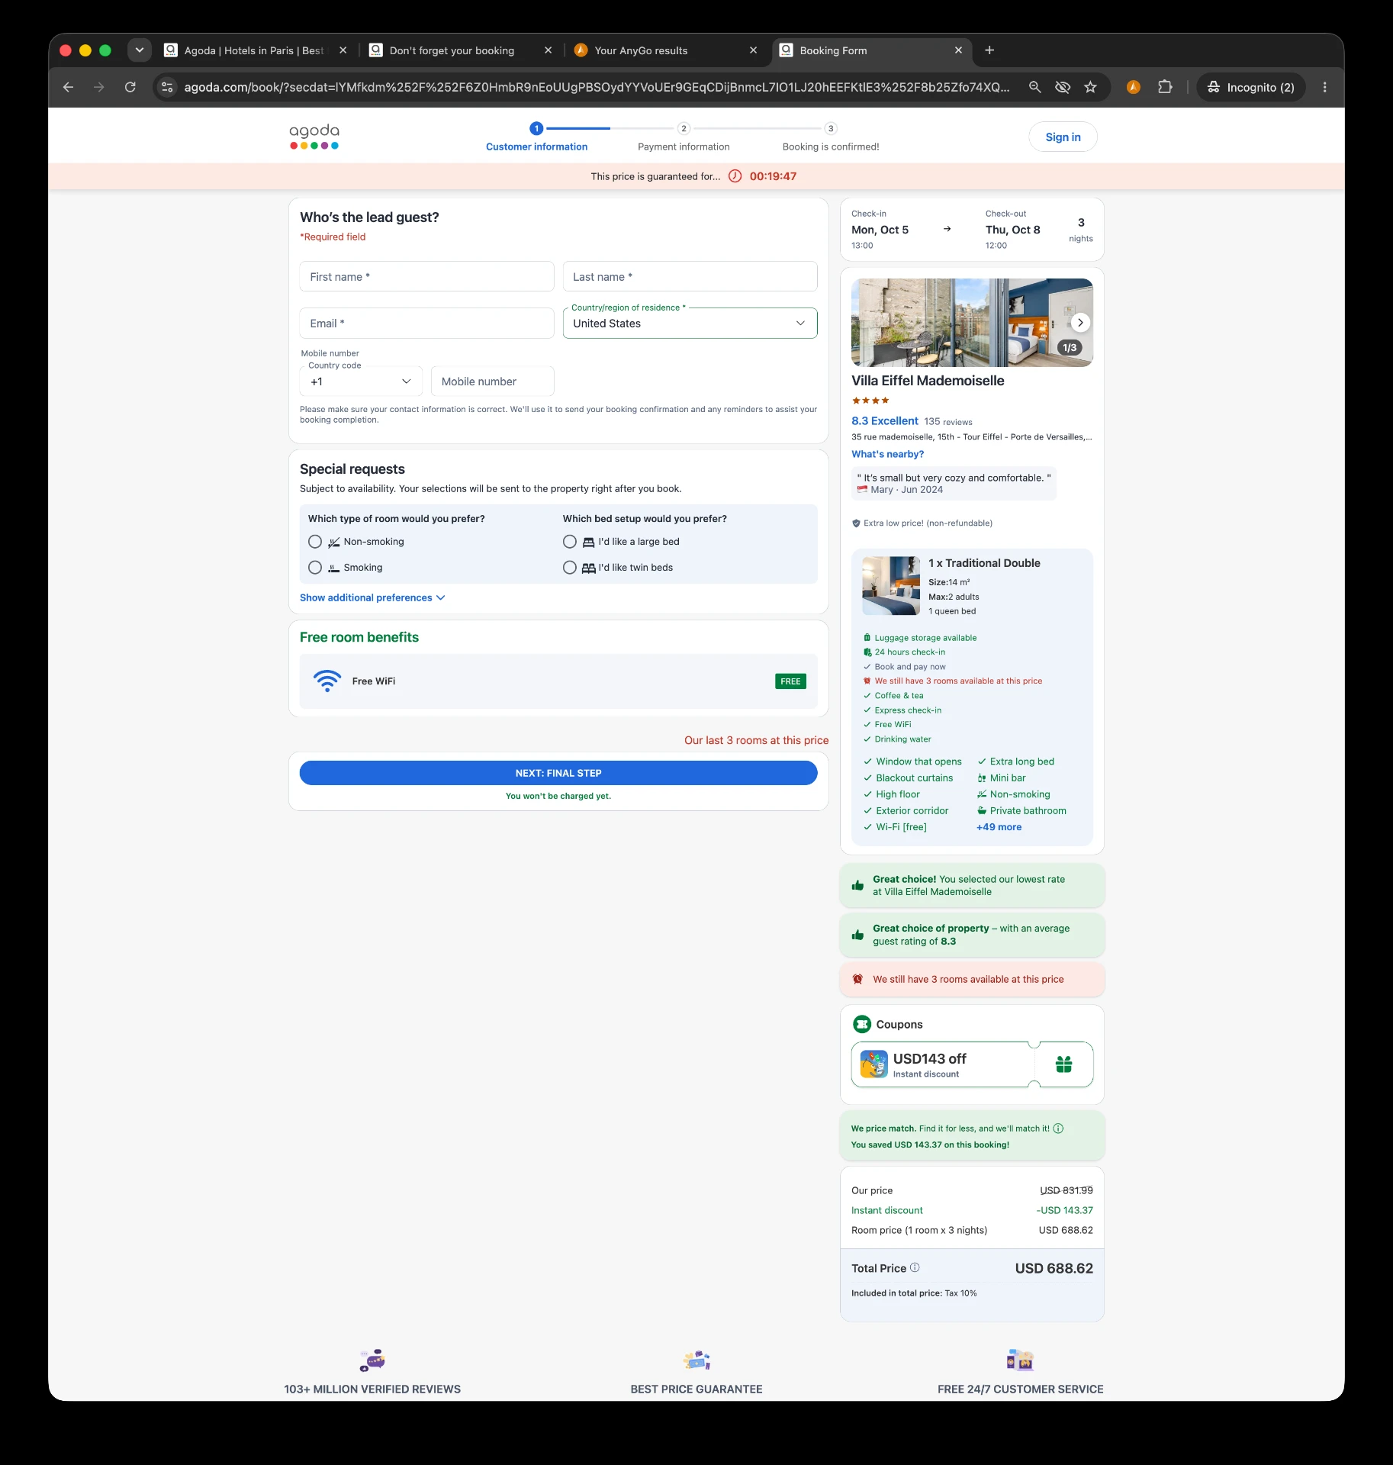This screenshot has height=1465, width=1393.
Task: Apply the USD143 off coupon
Action: pos(972,1064)
